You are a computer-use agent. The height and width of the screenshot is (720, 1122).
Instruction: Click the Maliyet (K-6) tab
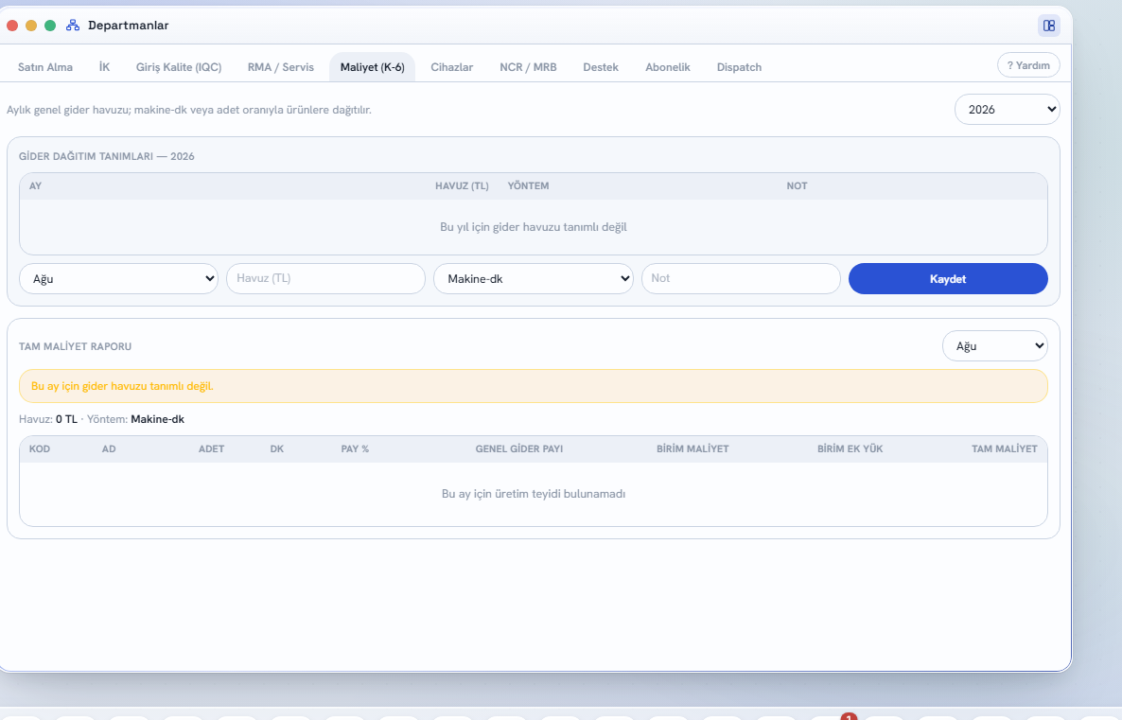point(372,67)
